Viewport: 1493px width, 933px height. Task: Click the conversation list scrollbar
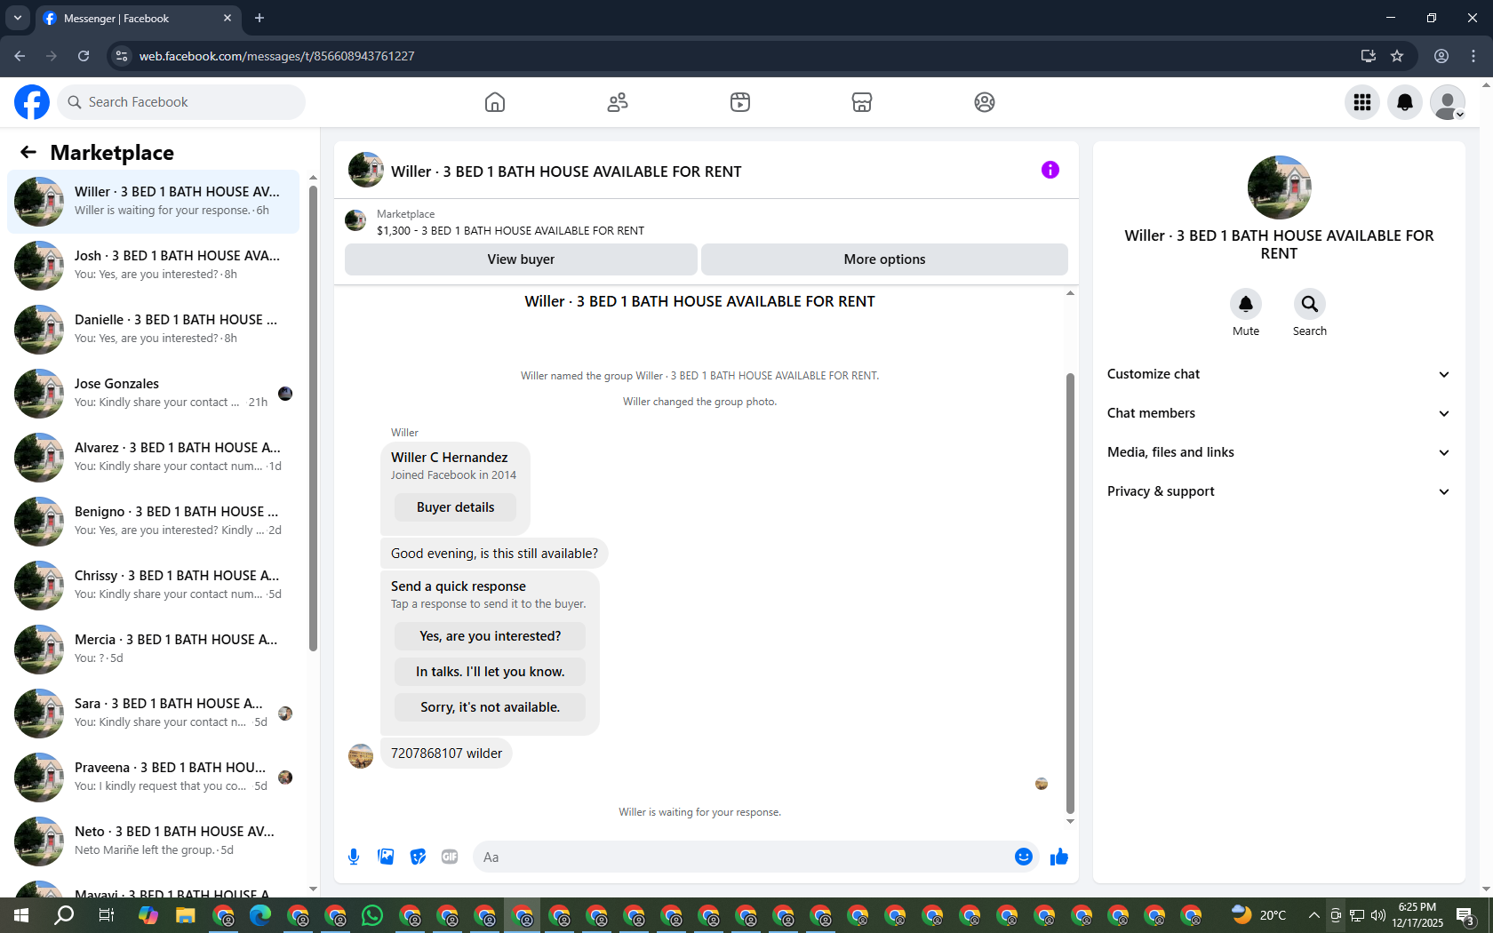(313, 418)
